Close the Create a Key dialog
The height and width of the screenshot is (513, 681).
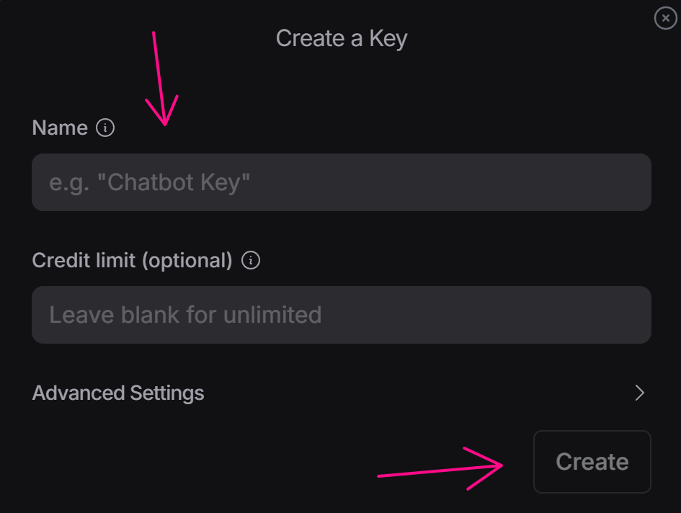664,19
